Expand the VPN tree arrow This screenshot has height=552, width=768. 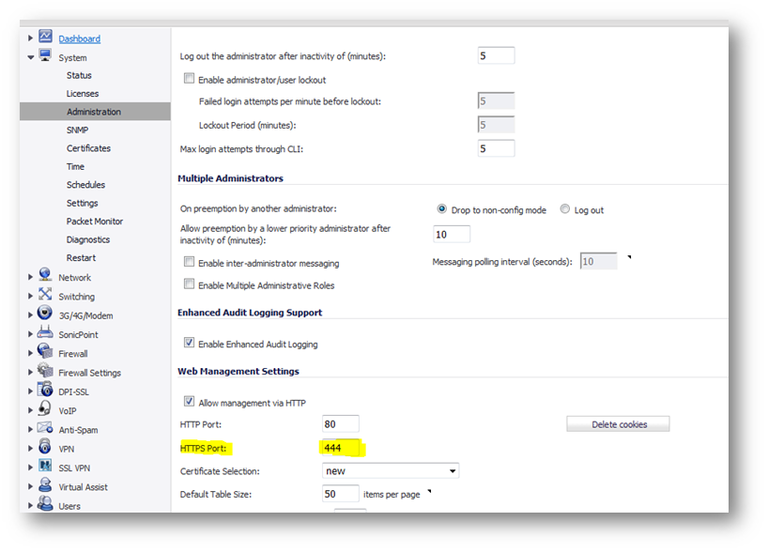coord(30,449)
